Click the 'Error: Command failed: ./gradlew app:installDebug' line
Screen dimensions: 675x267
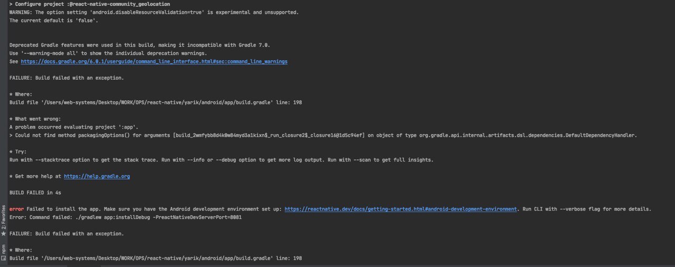[x=126, y=217]
